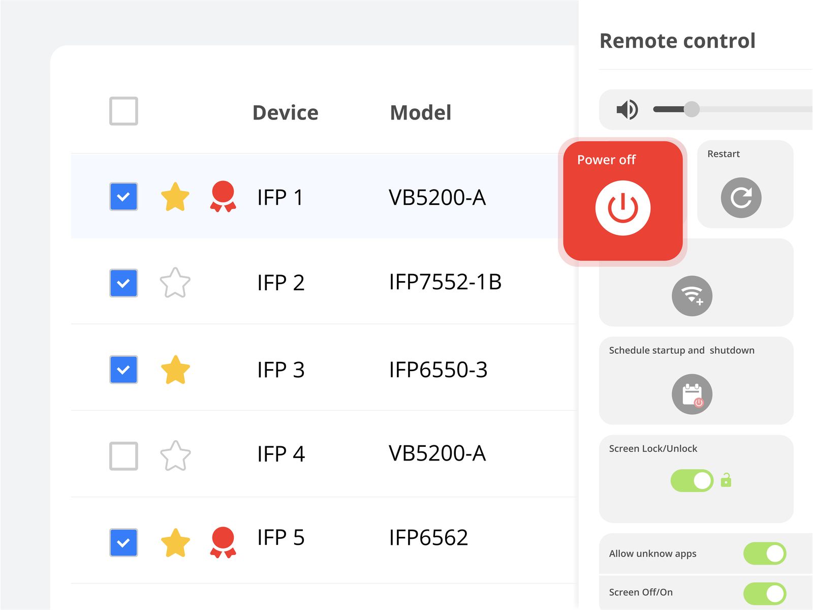Check the select-all checkbox in the header

pos(123,111)
